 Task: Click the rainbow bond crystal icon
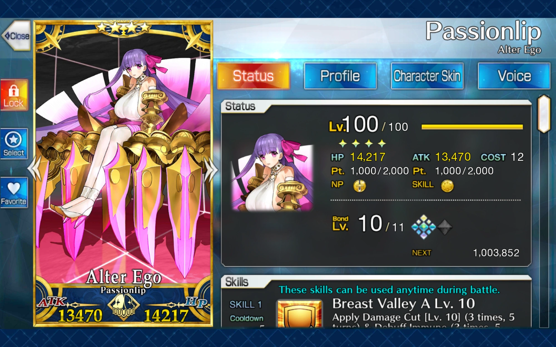coord(423,227)
